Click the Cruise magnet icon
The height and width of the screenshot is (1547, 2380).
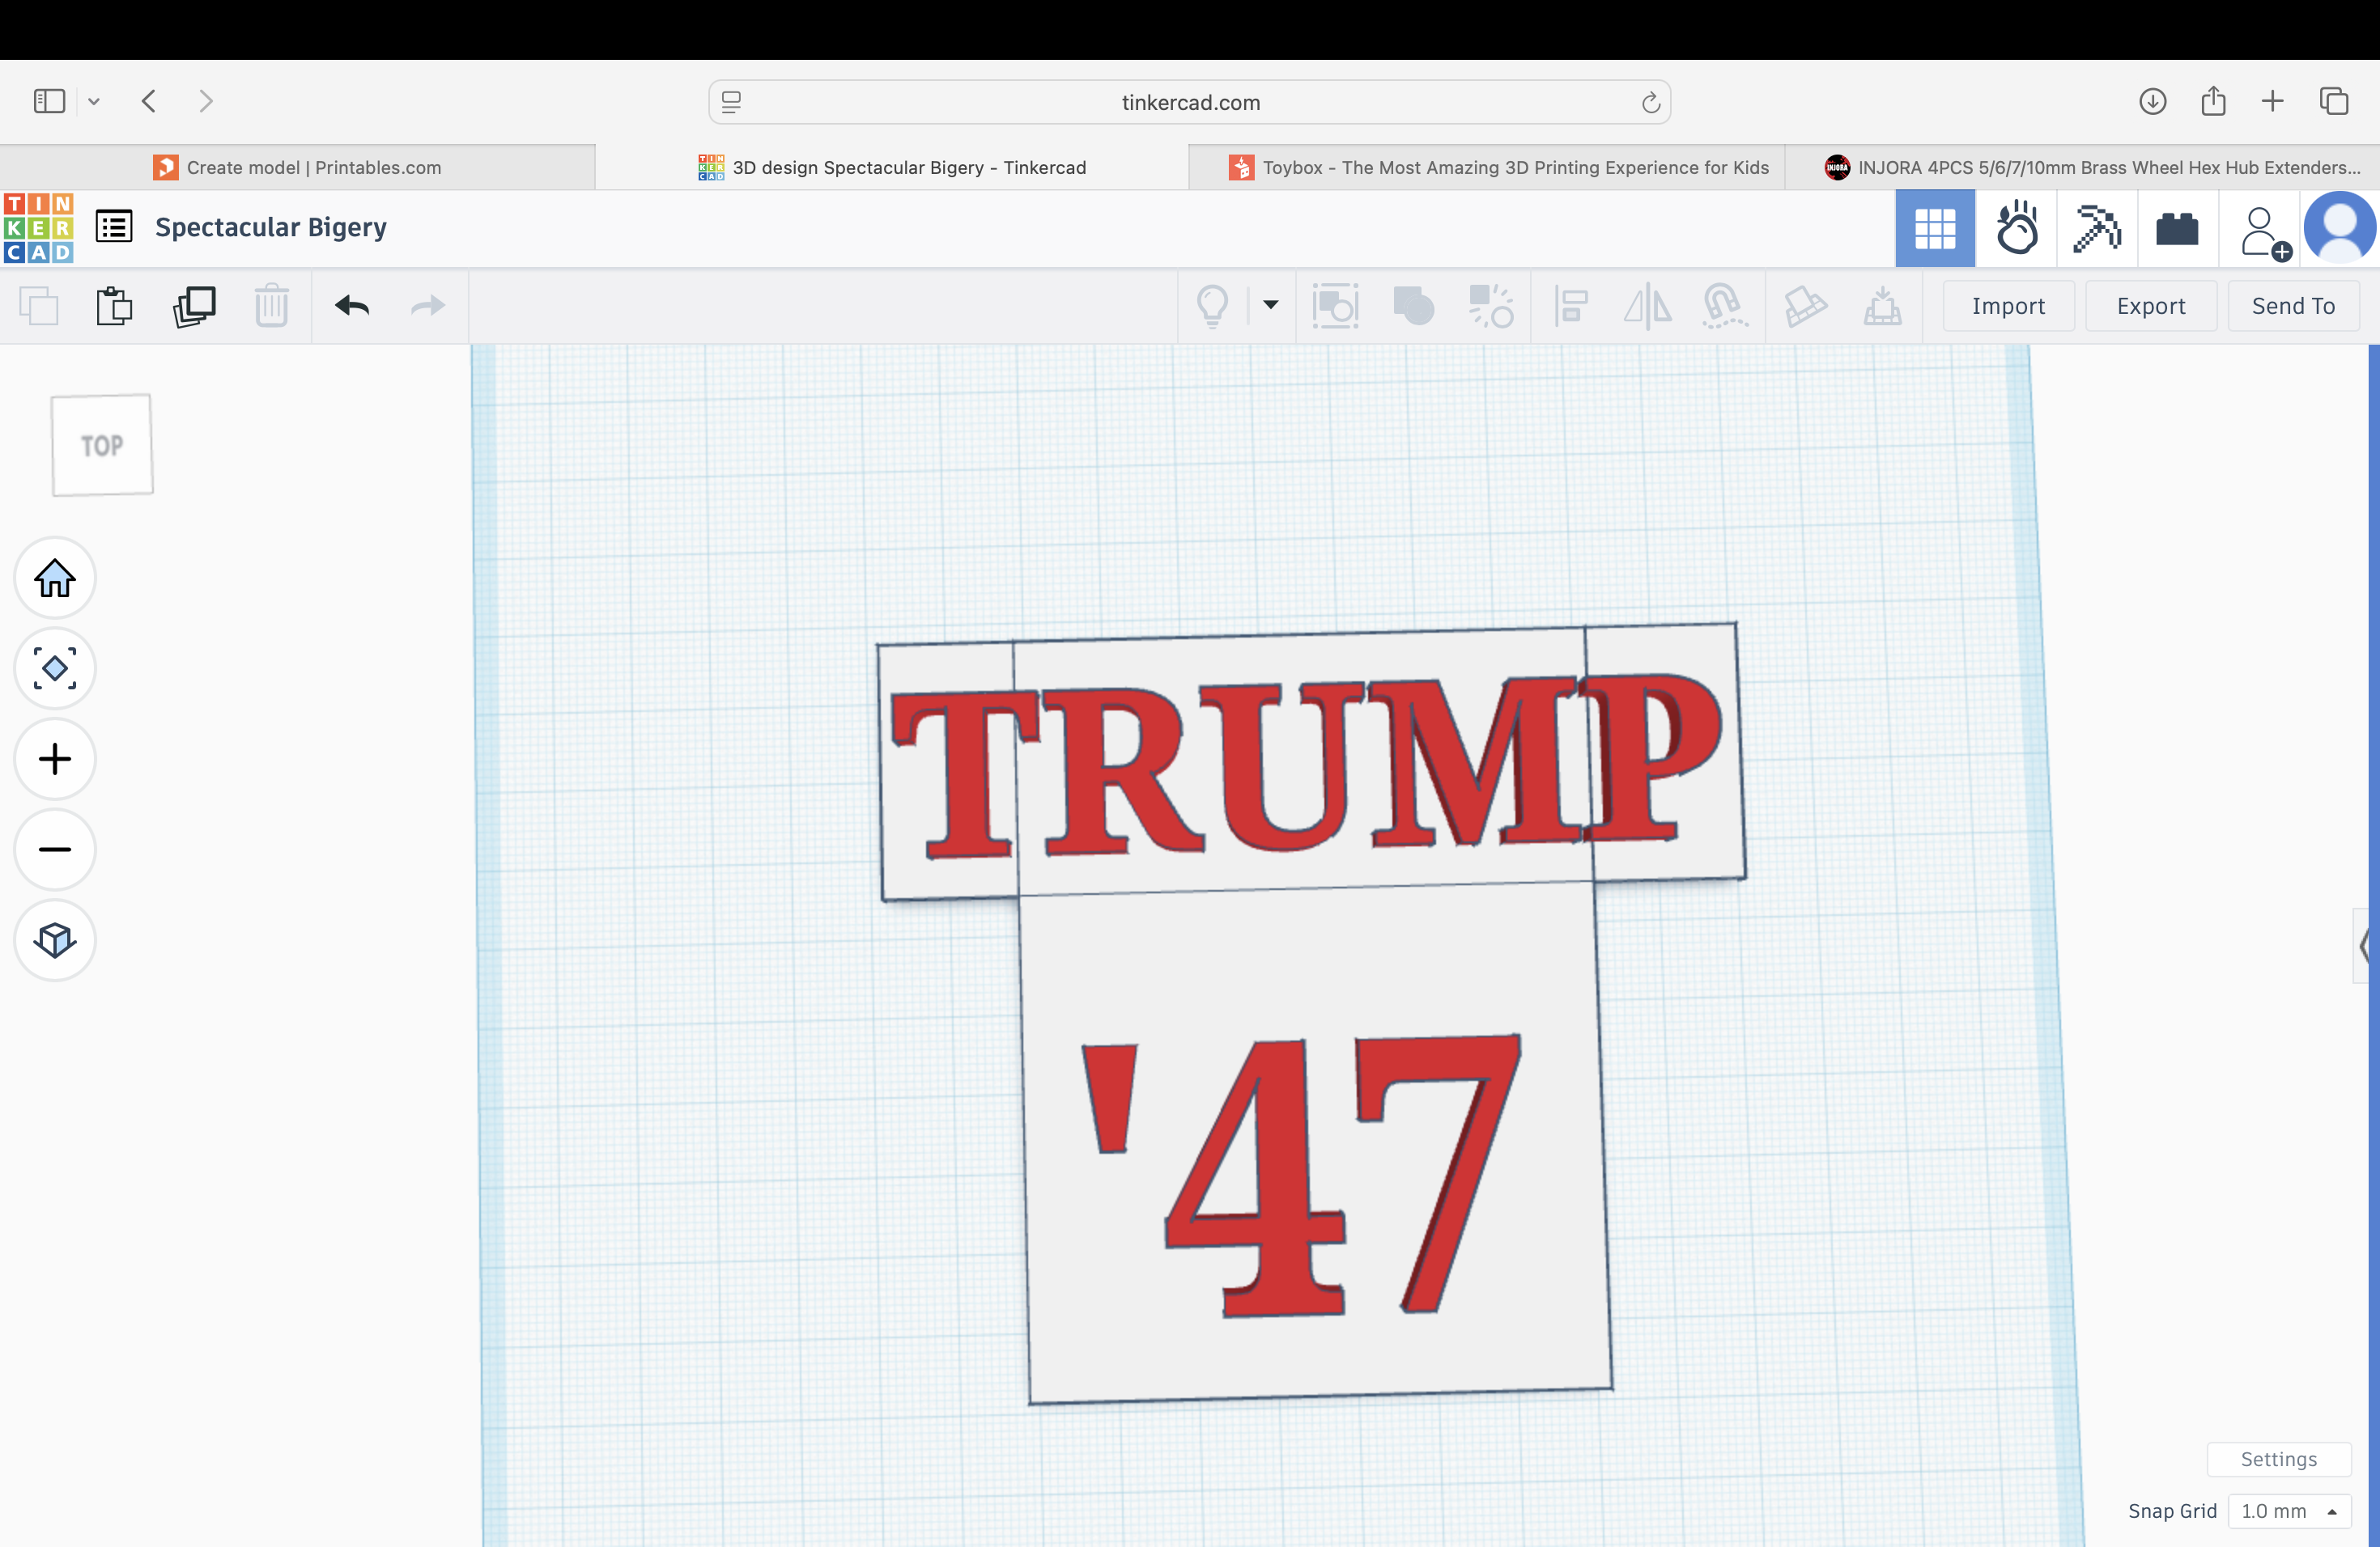click(x=1724, y=306)
